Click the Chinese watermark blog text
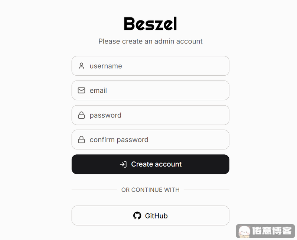297x240 pixels. point(272,231)
